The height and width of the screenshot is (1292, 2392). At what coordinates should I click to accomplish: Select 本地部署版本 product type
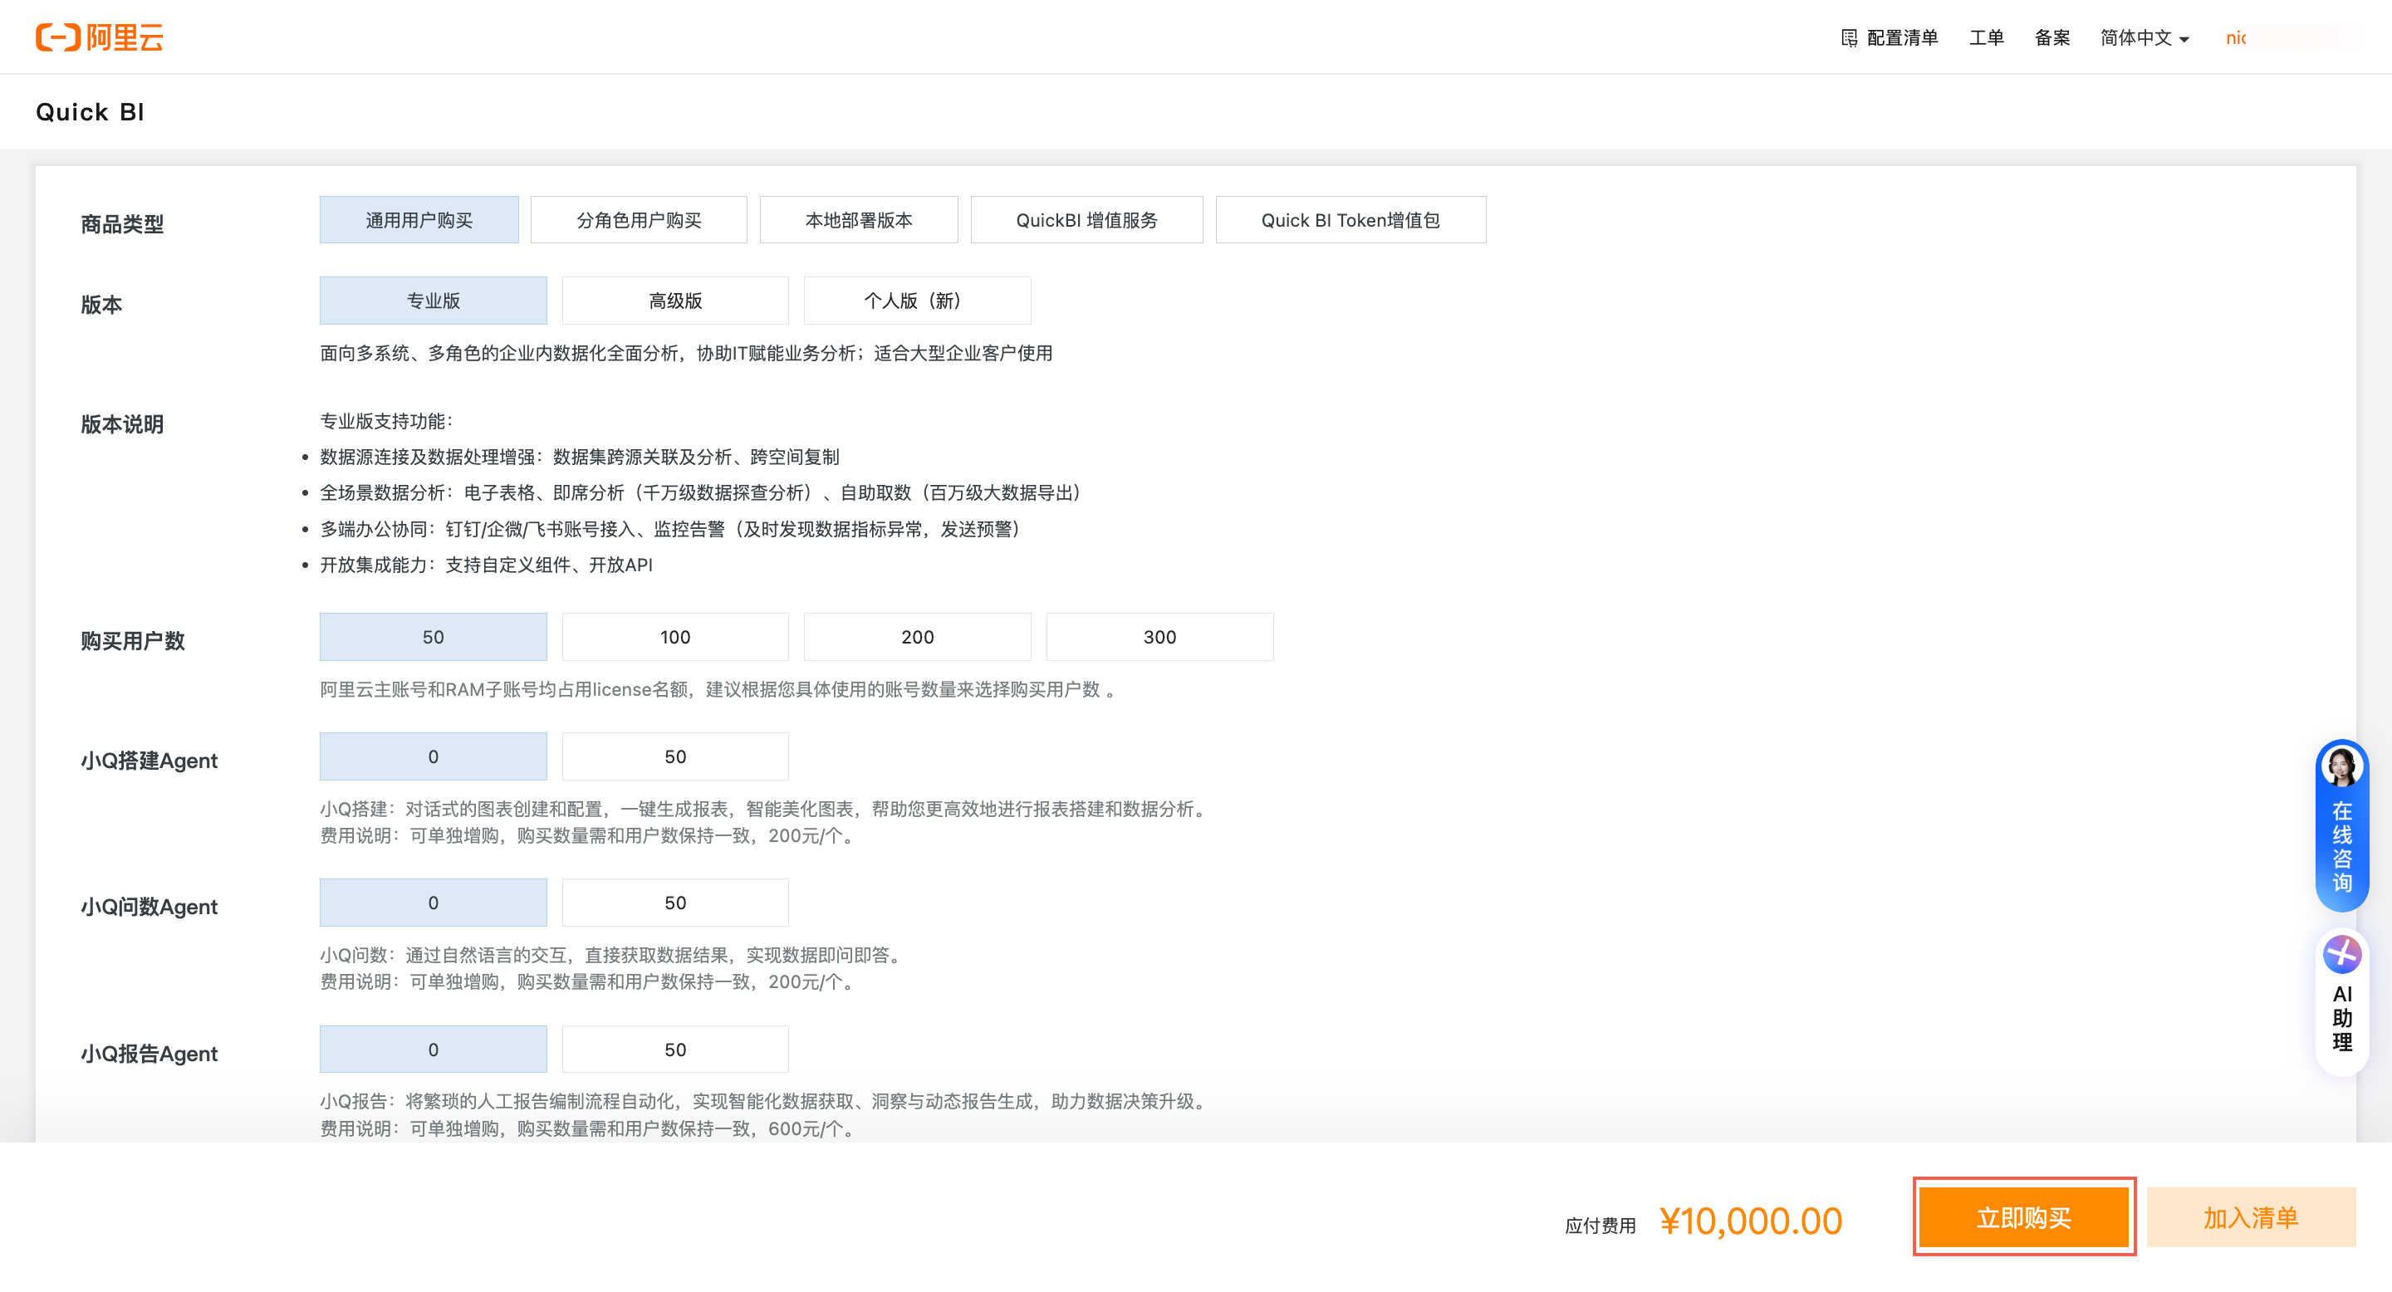pyautogui.click(x=858, y=220)
